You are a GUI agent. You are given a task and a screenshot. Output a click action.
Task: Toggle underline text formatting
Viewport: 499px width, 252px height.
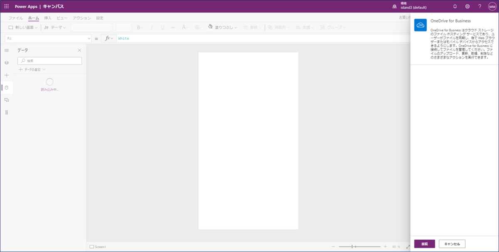click(x=162, y=27)
